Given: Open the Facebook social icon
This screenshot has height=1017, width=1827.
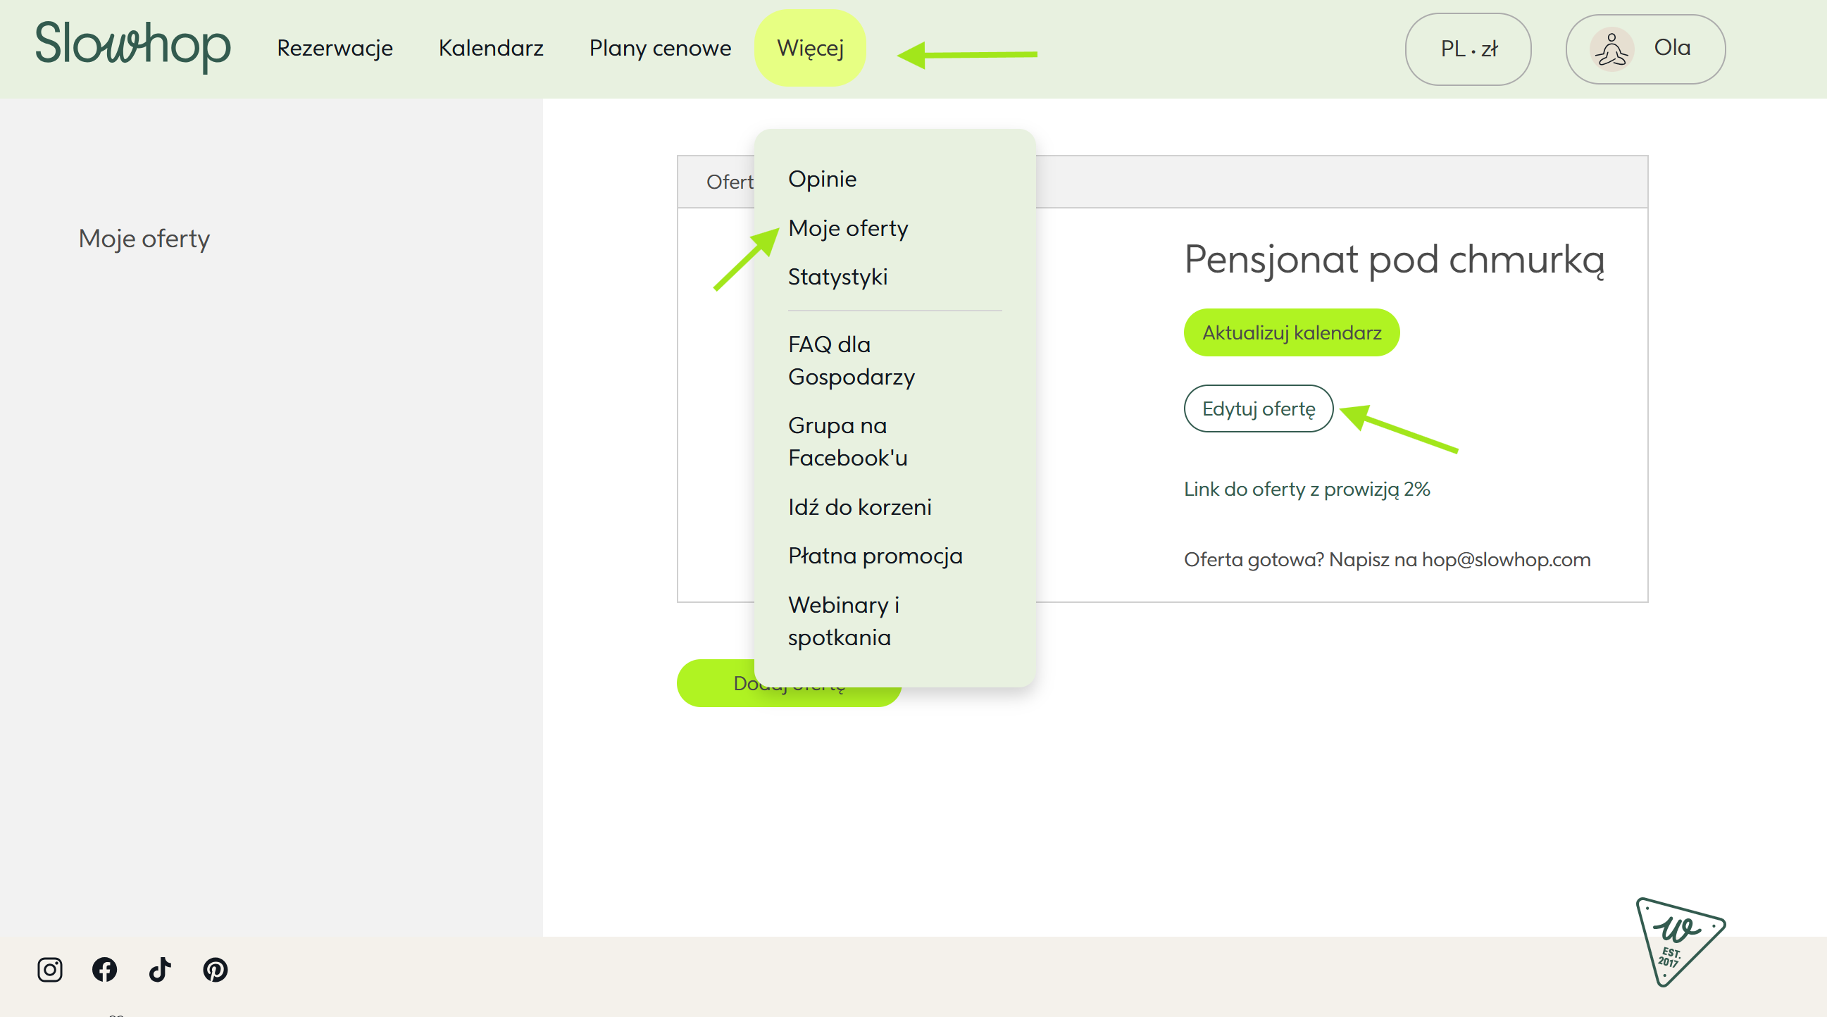Looking at the screenshot, I should coord(104,969).
